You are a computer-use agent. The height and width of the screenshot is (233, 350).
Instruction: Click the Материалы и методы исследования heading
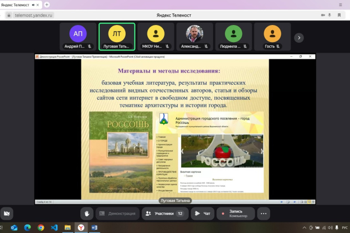[169, 71]
